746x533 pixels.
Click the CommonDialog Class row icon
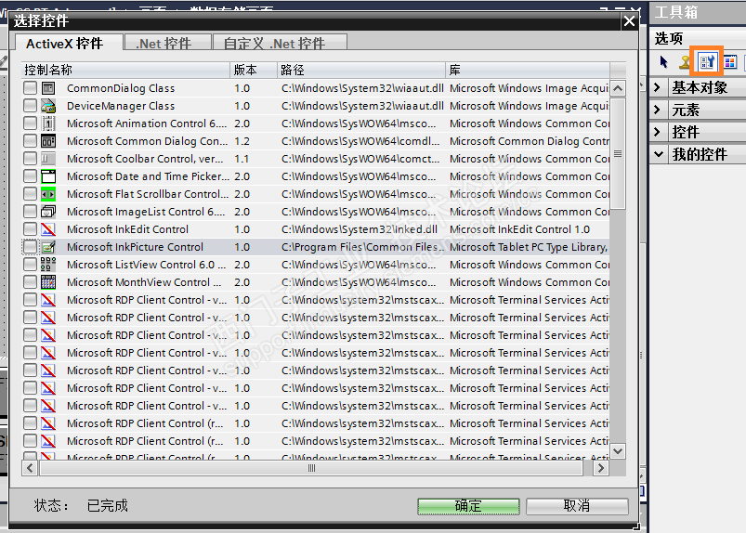48,88
